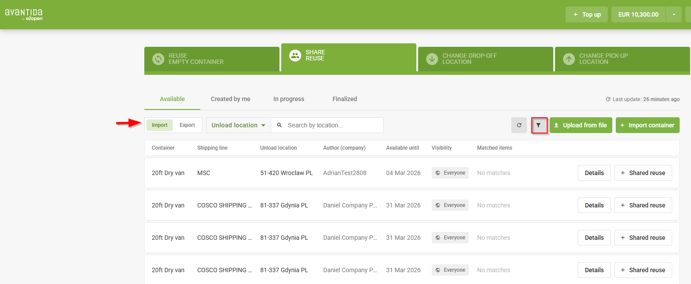This screenshot has width=691, height=284.
Task: Click the Avantida by e2open logo
Action: click(x=24, y=14)
